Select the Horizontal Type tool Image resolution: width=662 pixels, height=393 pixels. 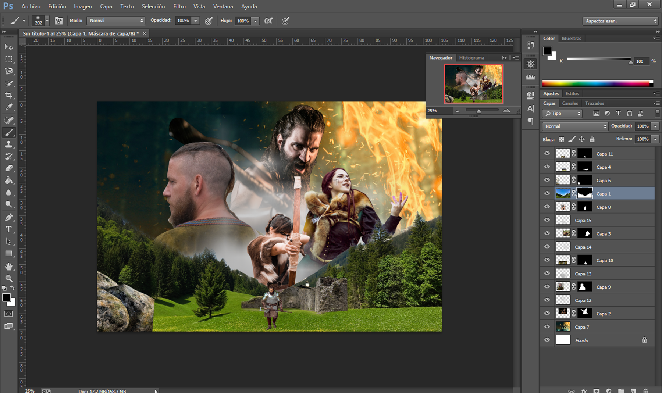point(9,229)
